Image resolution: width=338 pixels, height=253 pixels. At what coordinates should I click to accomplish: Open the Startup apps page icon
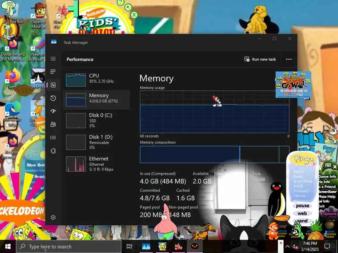(53, 111)
